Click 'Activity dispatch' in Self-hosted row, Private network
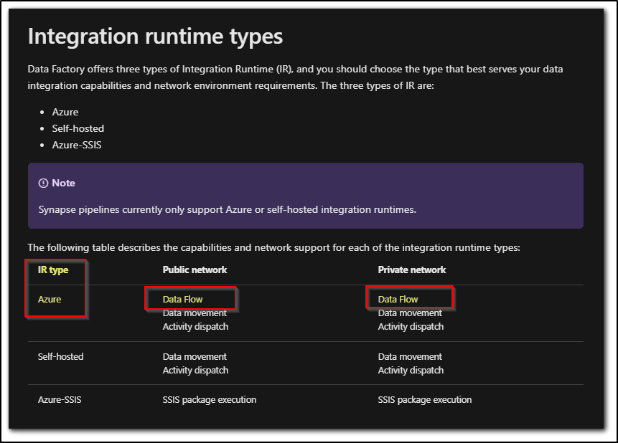The height and width of the screenshot is (443, 618). 411,371
